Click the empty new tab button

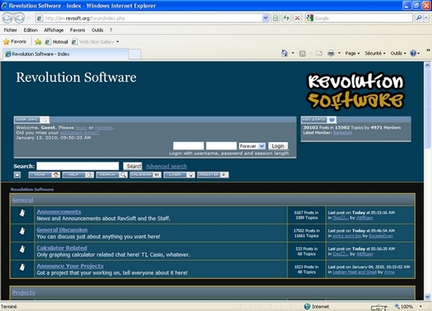(x=135, y=54)
